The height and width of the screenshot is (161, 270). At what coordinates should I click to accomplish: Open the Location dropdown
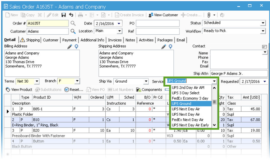[x=120, y=31]
